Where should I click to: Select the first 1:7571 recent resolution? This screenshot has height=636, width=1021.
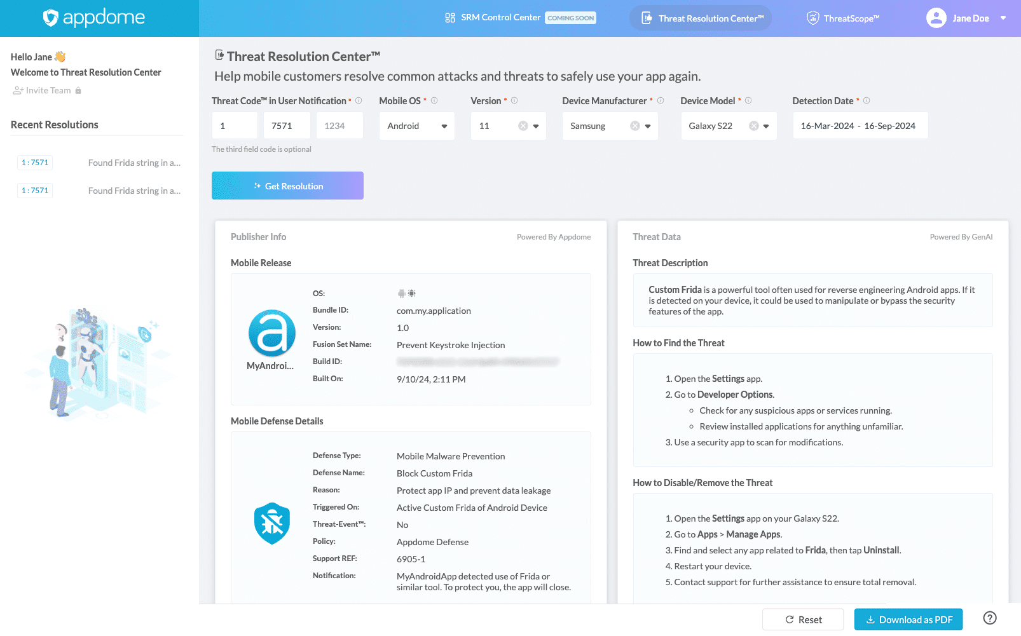(35, 162)
